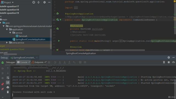
Task: Click the locate/scroll-from-source target icon
Action: point(34,2)
